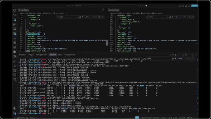Screen dimensions: 211x119
Task: Toggle find in selection in left editor
Action: point(100,17)
